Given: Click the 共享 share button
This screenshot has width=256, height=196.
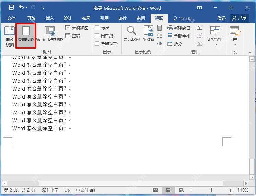Looking at the screenshot, I should (x=240, y=18).
